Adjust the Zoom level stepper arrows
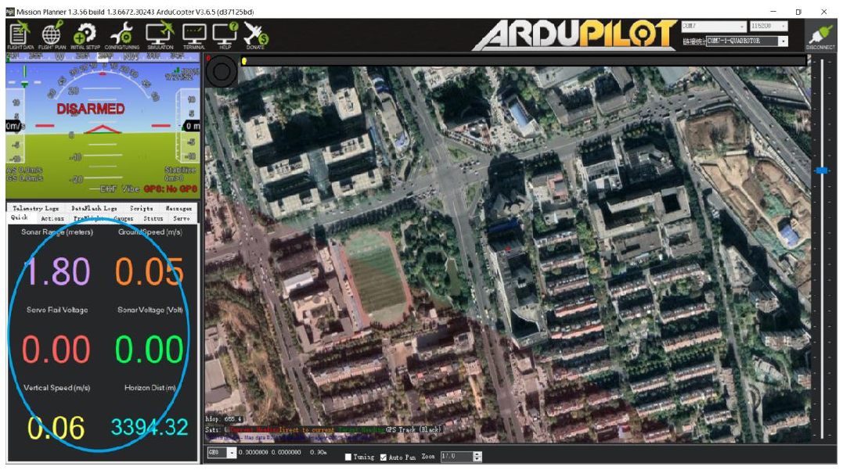843x470 pixels. [x=477, y=456]
